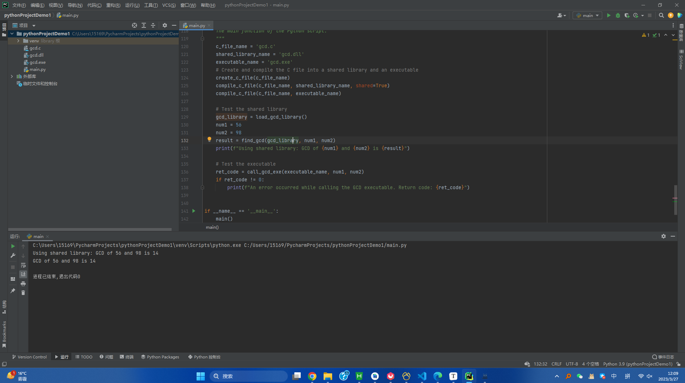Screen dimensions: 685x383
Task: Expand the 外部库 node
Action: click(x=12, y=77)
